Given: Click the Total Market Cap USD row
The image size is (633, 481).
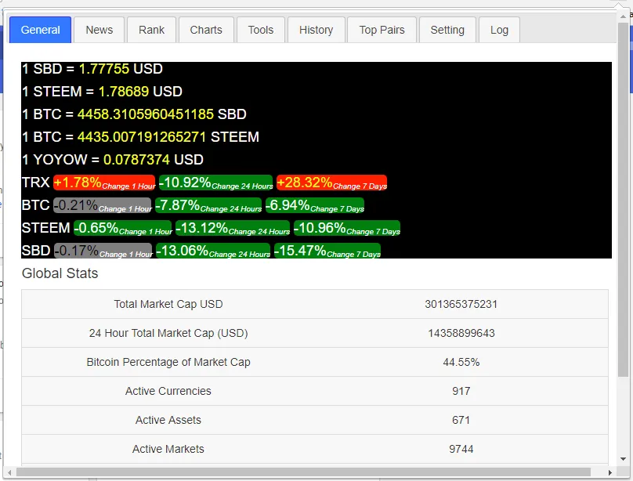Looking at the screenshot, I should click(315, 304).
